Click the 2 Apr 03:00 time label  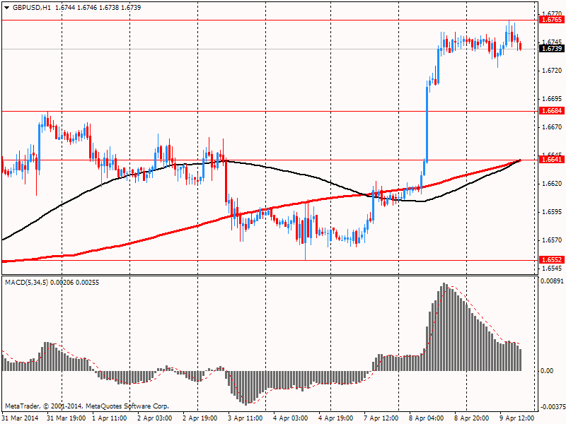click(155, 418)
